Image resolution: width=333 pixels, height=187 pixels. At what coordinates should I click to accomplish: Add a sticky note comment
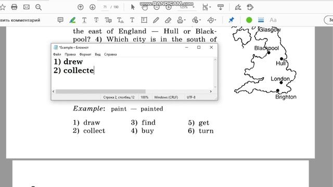coord(60,20)
